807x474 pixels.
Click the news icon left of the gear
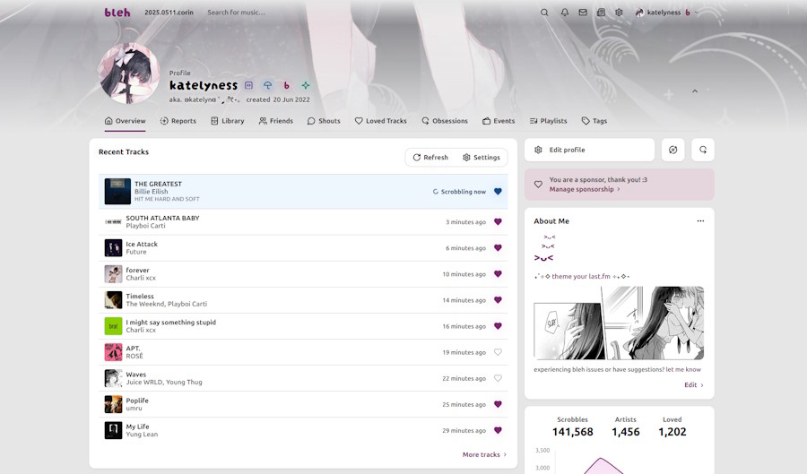click(x=601, y=13)
